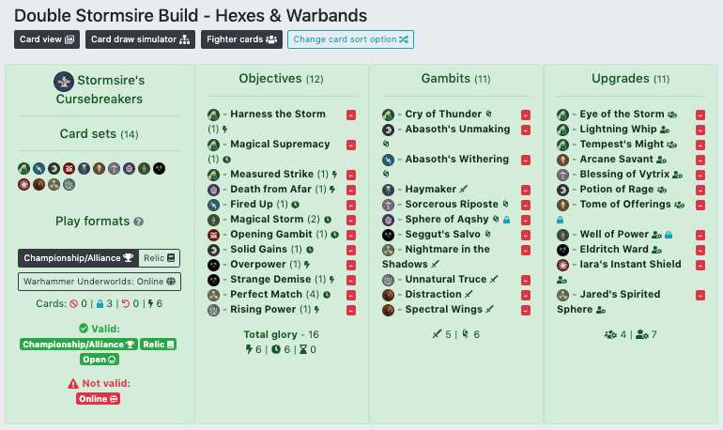Remove Cry of Thunder via red minus icon
The width and height of the screenshot is (723, 430).
coord(526,115)
